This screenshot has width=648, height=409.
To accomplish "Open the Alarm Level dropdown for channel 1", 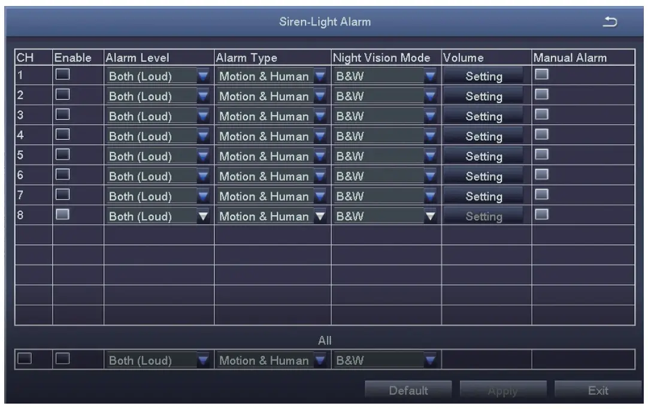I will coord(202,76).
